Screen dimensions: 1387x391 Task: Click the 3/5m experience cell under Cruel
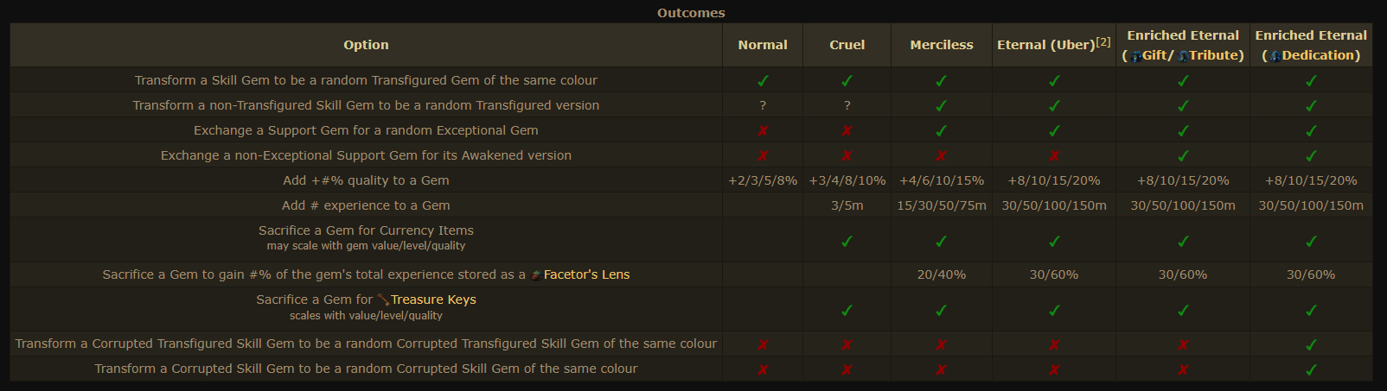click(x=847, y=205)
